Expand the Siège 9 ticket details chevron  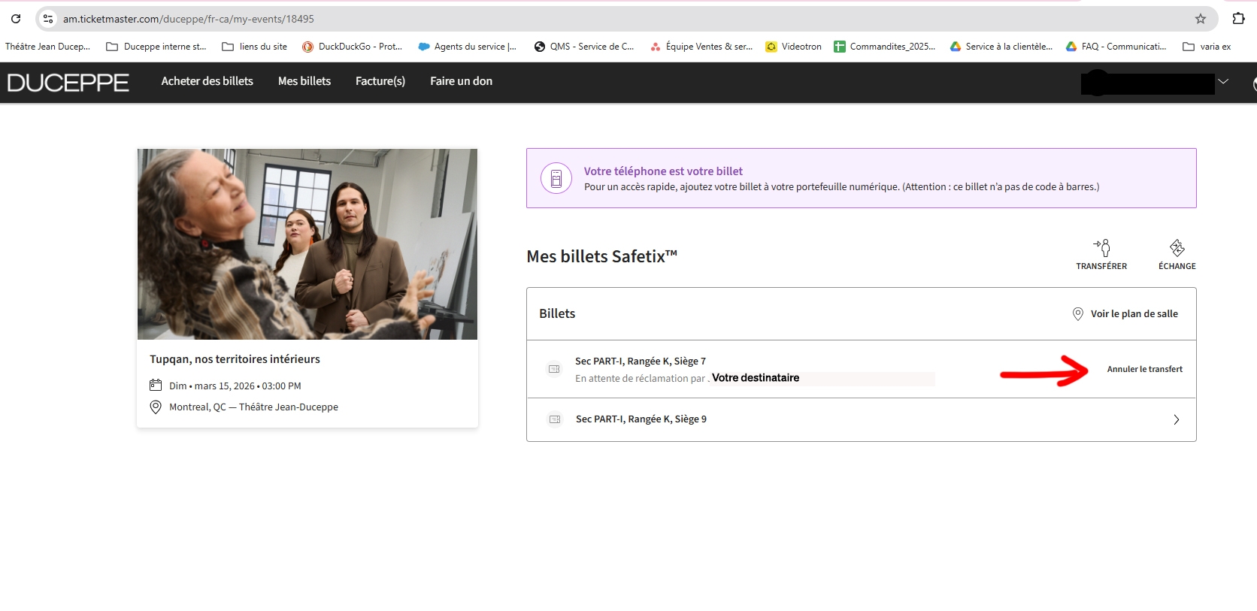click(x=1177, y=419)
